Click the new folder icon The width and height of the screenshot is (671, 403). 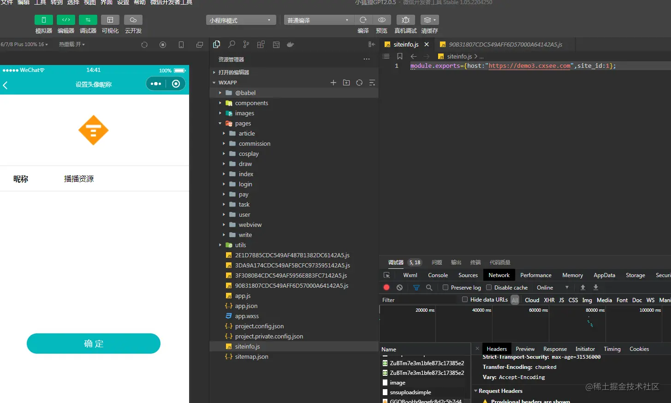[346, 83]
